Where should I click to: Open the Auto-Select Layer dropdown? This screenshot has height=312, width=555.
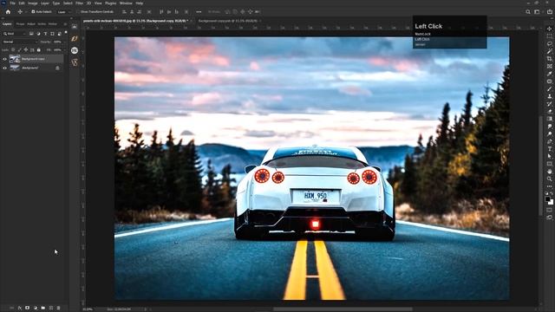[x=64, y=11]
